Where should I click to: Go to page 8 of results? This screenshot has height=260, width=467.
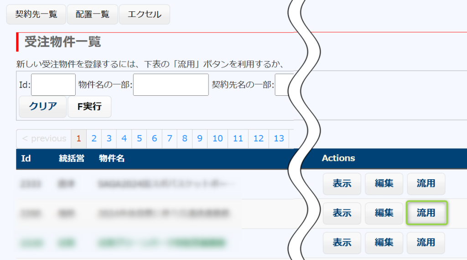[x=185, y=139]
